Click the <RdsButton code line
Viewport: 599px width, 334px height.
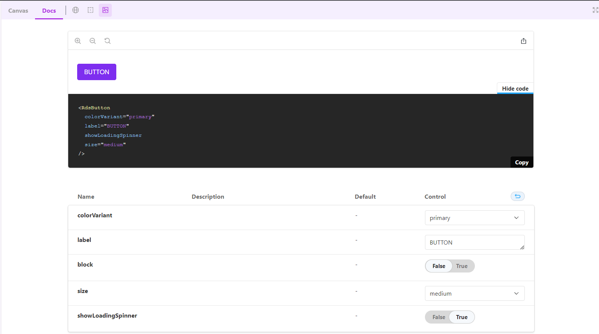(94, 108)
